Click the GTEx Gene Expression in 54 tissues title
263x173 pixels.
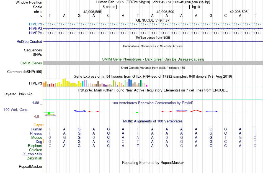153,77
